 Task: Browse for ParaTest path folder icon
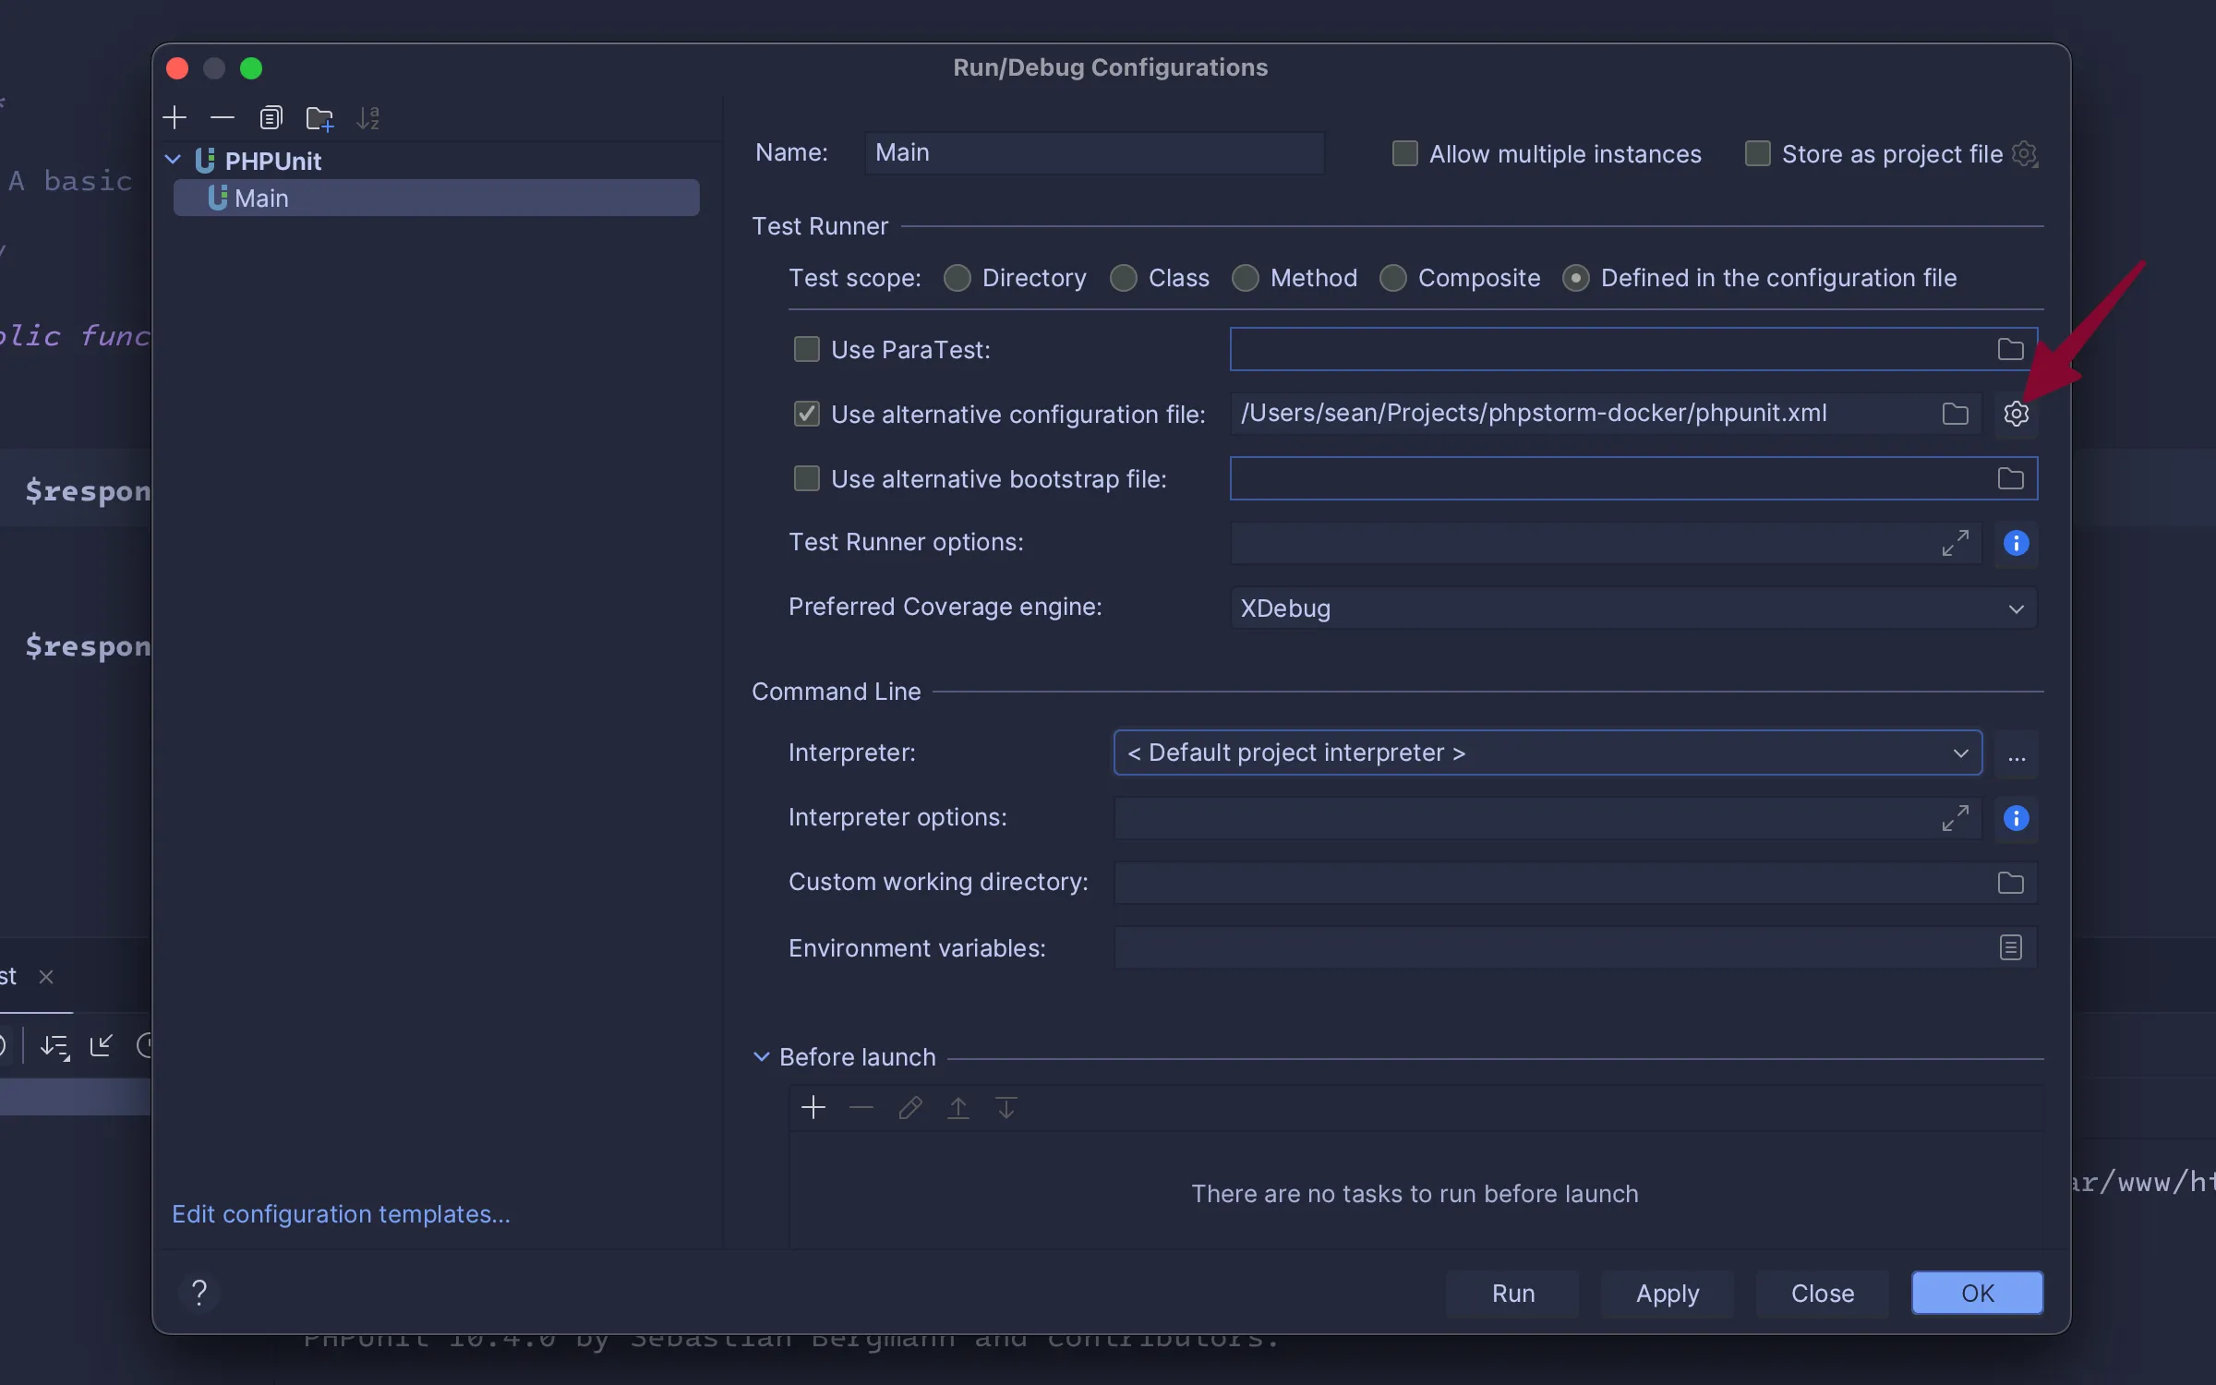pos(2010,349)
